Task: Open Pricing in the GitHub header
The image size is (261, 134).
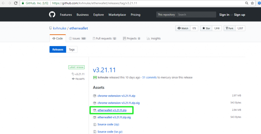Action: click(136, 14)
